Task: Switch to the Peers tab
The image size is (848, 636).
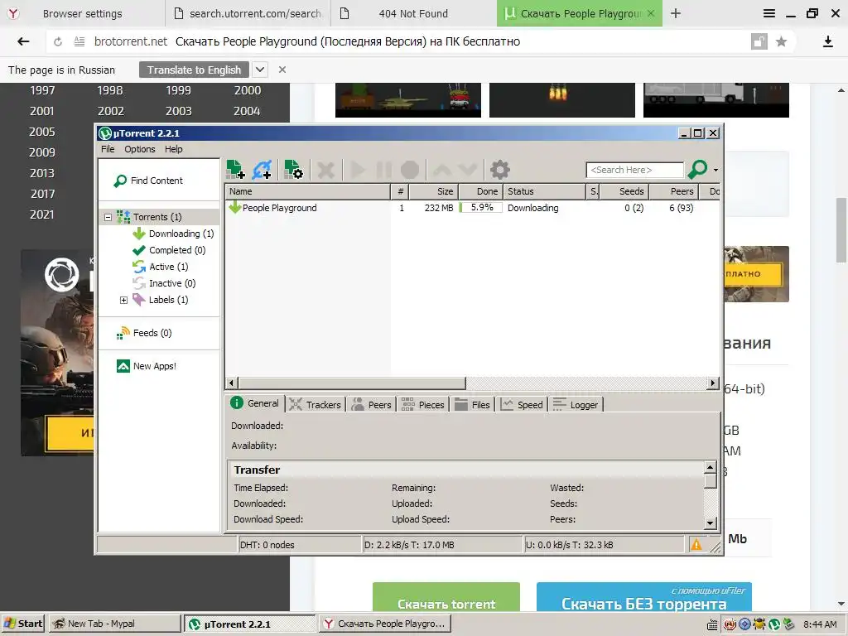Action: pos(372,405)
